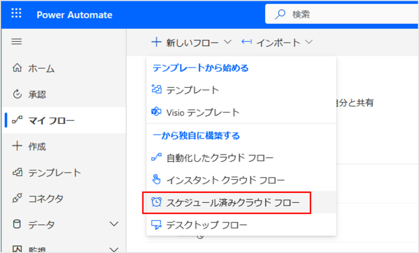Go to マイ フロー in sidebar

[x=51, y=120]
